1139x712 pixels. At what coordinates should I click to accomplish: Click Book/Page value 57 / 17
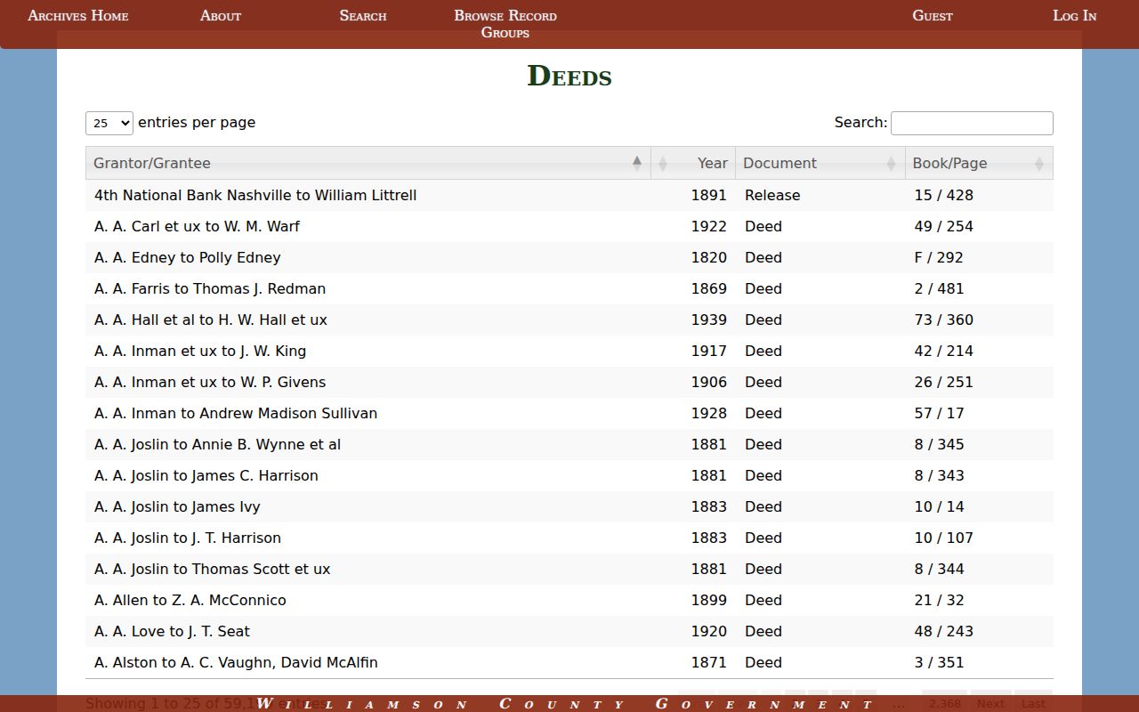[x=939, y=413]
